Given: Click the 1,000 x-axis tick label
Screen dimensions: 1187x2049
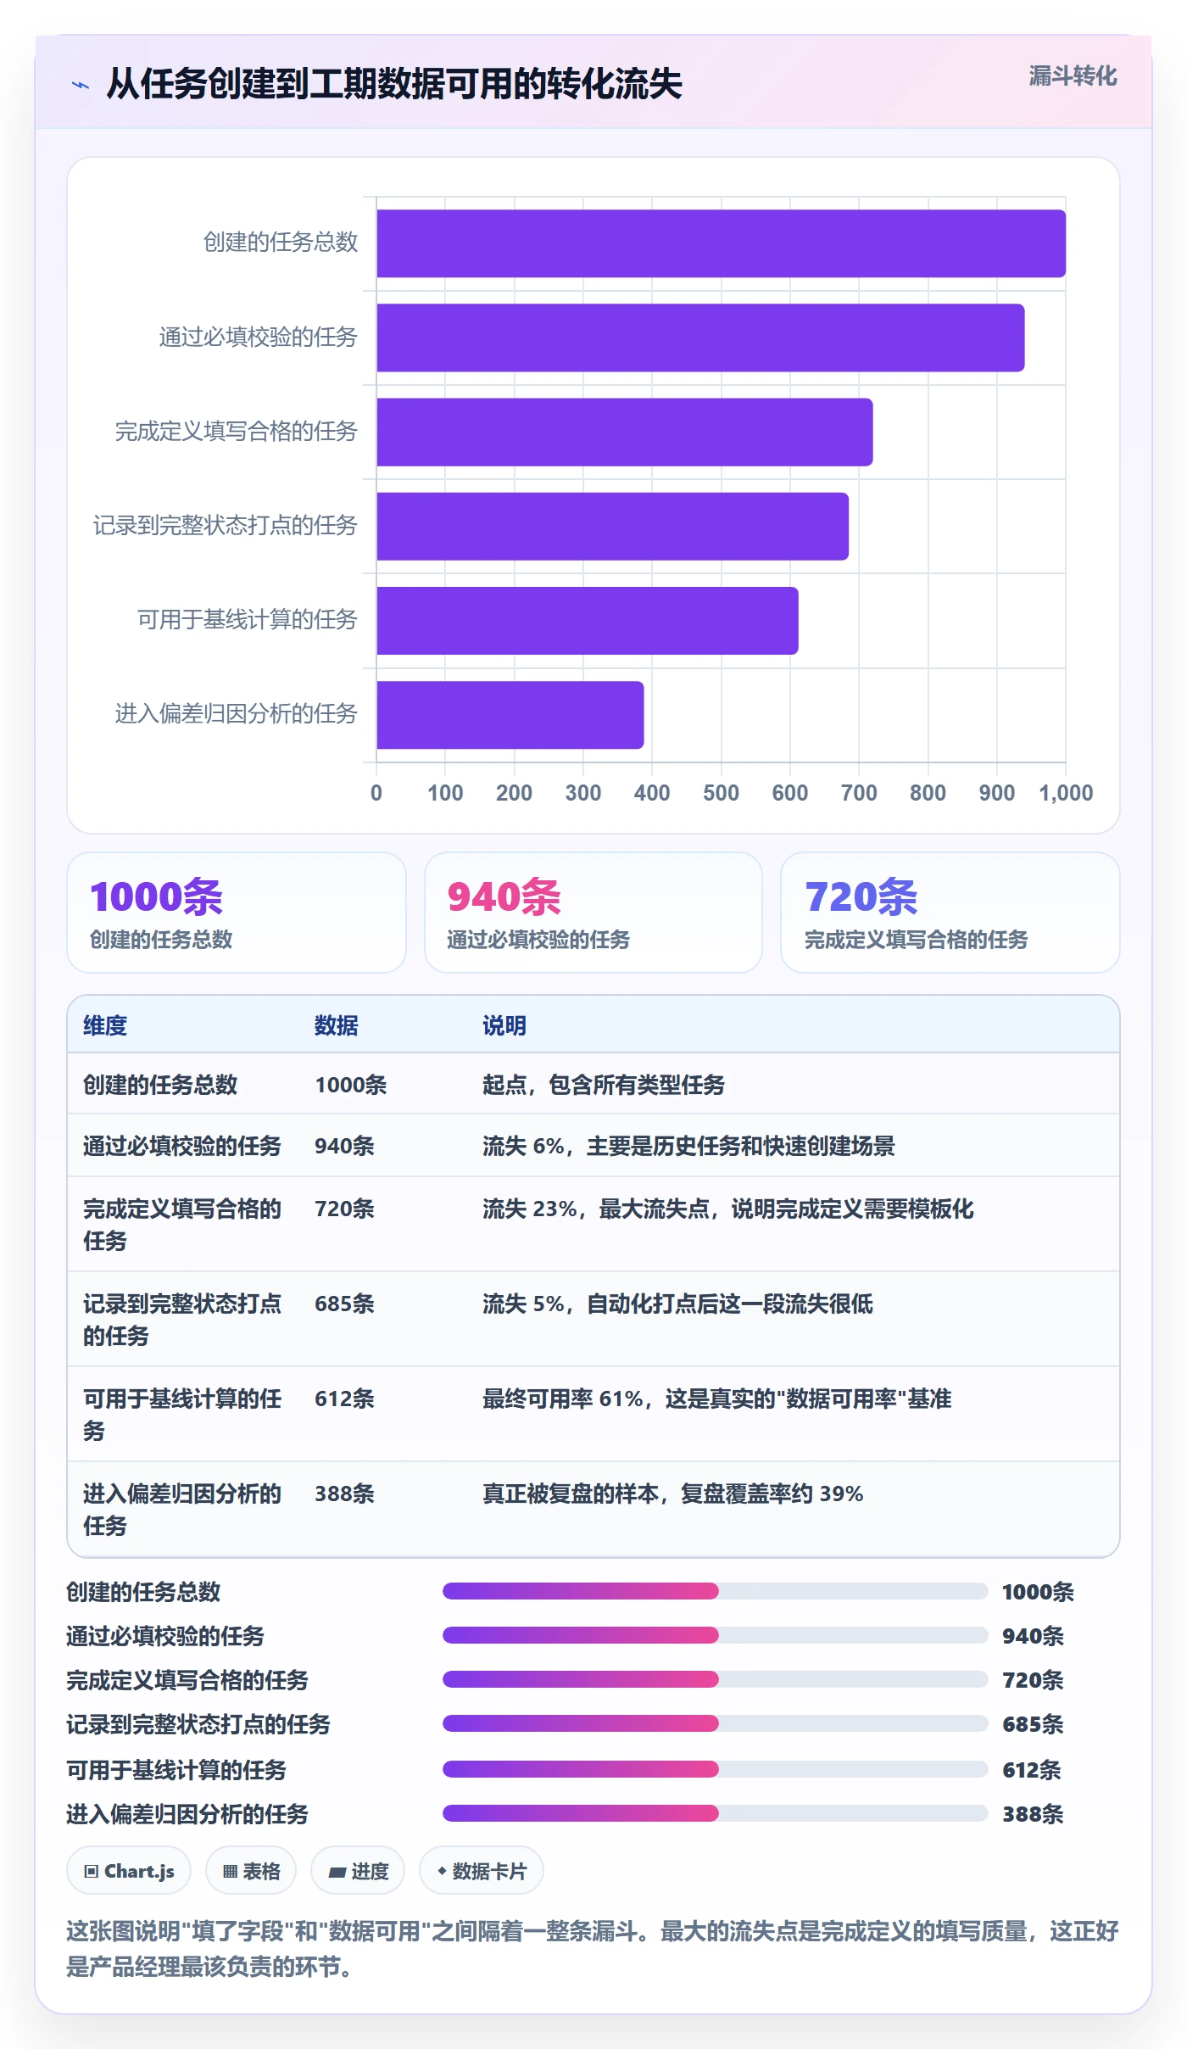Looking at the screenshot, I should [1066, 793].
